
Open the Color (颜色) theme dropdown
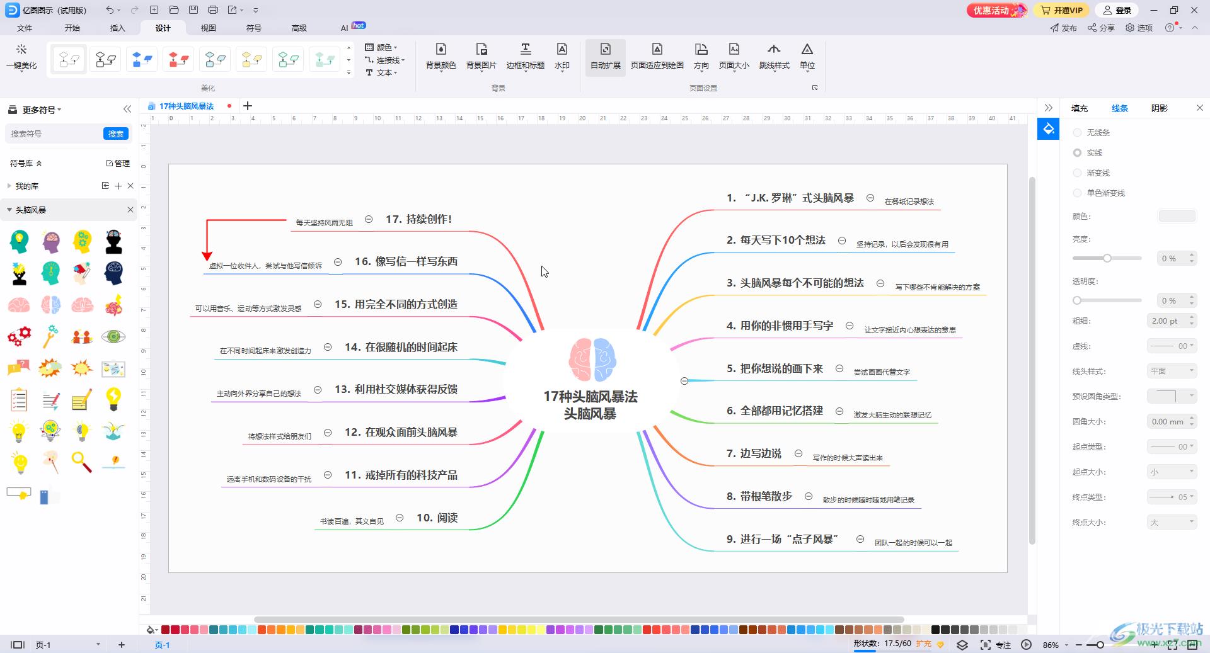click(x=381, y=47)
